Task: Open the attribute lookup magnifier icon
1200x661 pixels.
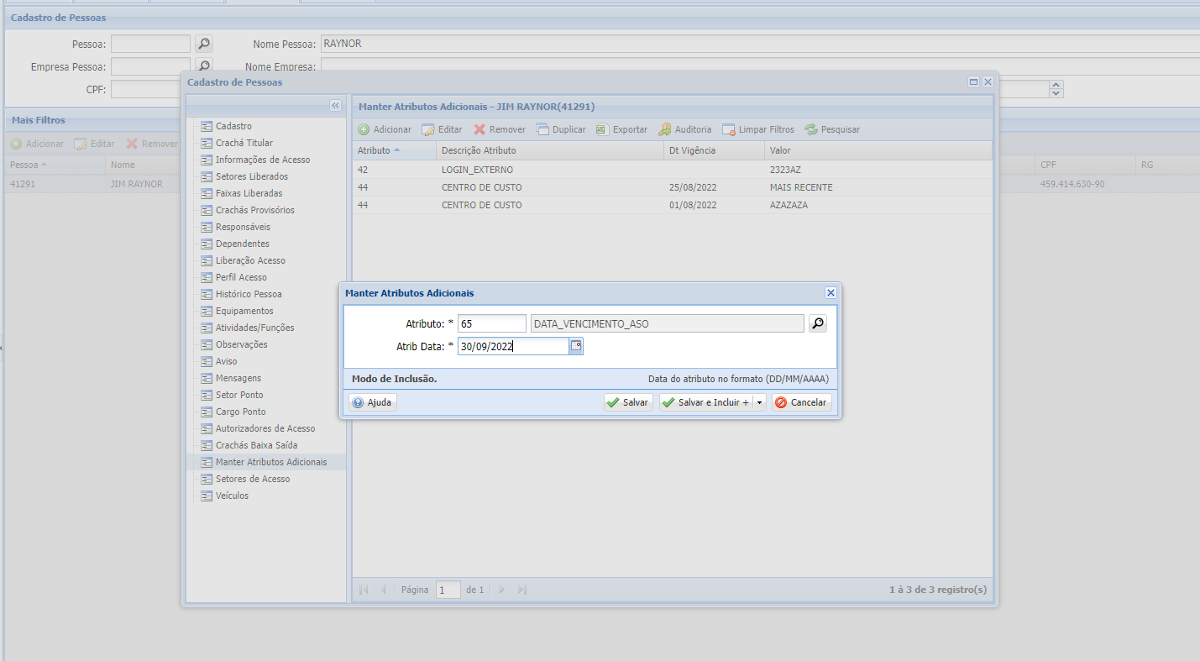Action: (818, 323)
